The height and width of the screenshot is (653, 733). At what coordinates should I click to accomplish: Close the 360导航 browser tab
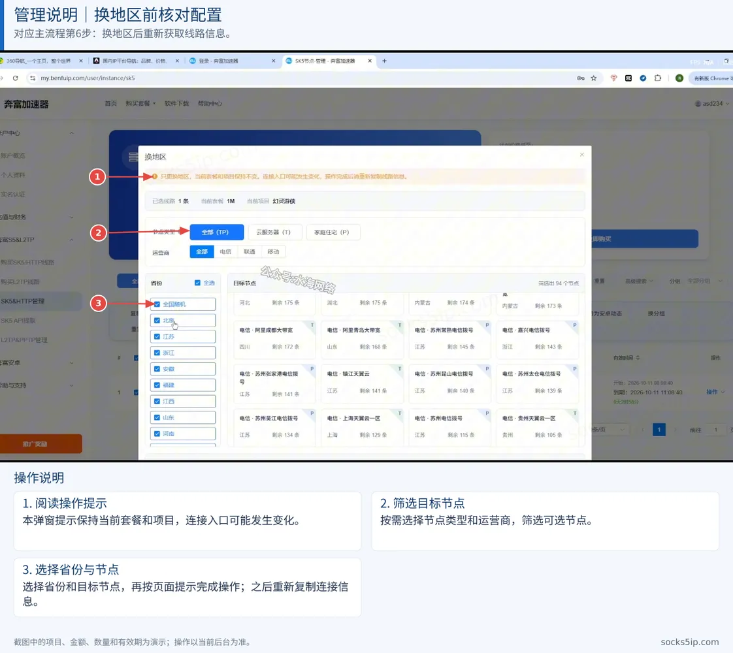[81, 61]
